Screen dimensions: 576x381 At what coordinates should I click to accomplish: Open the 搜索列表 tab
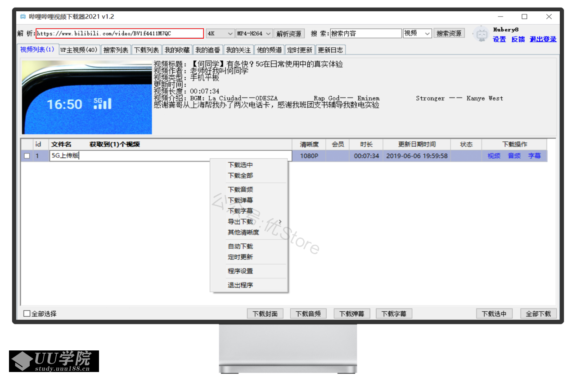116,50
